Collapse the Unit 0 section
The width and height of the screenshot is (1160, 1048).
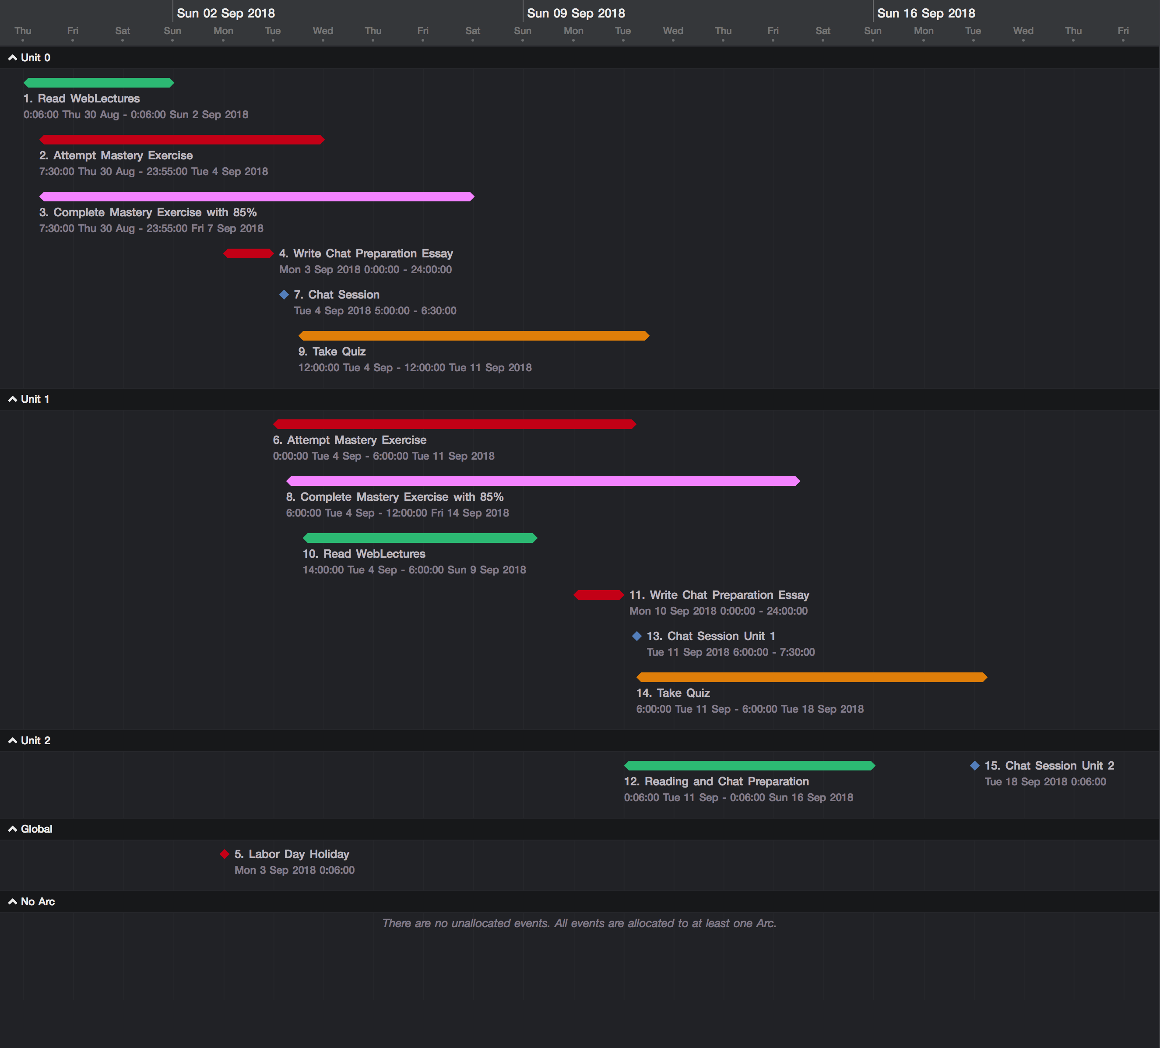(13, 57)
